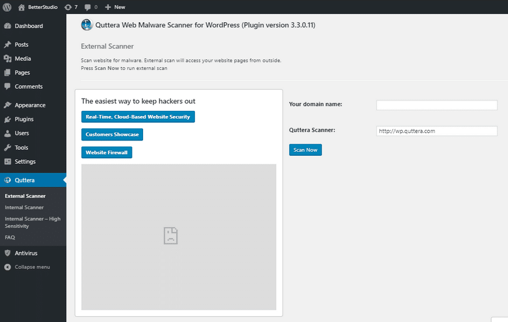Click the plus icon for New
The image size is (508, 322).
tap(108, 7)
